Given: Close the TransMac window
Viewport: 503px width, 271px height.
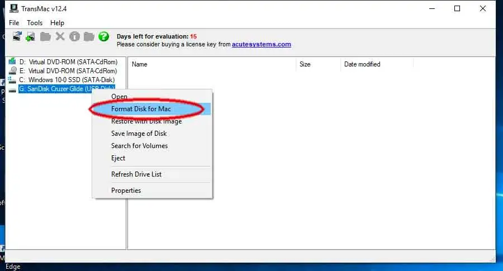Looking at the screenshot, I should point(483,8).
